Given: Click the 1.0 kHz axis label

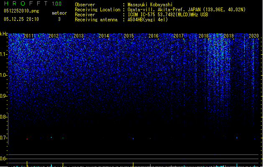Looking at the screenshot, I should [3, 75].
